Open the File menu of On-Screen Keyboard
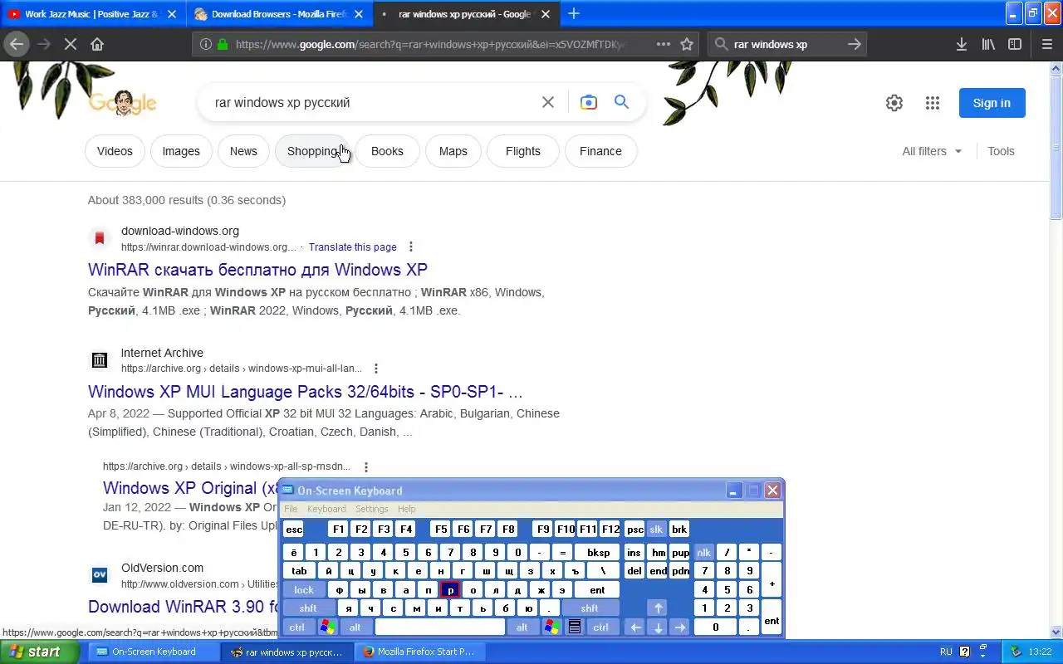 (291, 509)
